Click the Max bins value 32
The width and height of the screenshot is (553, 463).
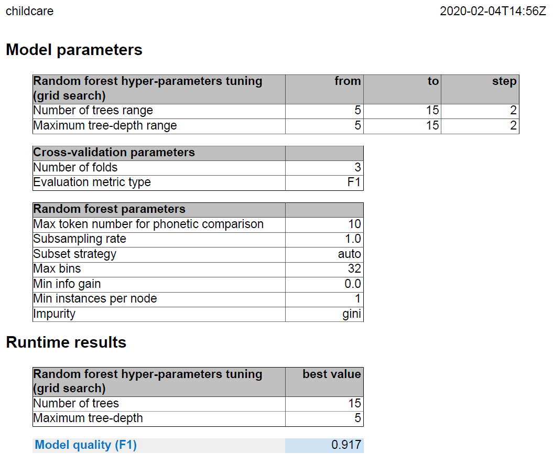point(354,269)
